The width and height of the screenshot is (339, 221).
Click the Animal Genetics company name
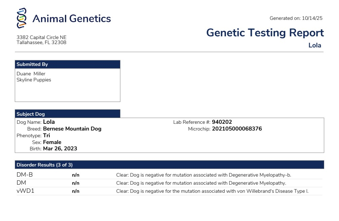(x=71, y=19)
